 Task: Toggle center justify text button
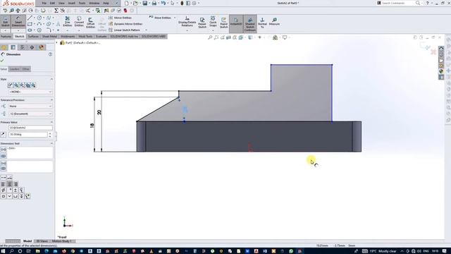[9, 184]
